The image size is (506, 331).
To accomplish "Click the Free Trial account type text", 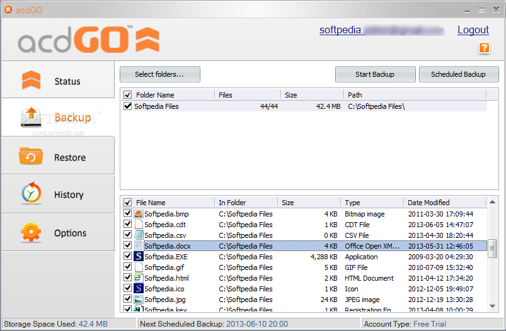I will coord(430,324).
